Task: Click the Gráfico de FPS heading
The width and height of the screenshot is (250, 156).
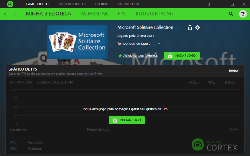Action: click(x=23, y=69)
